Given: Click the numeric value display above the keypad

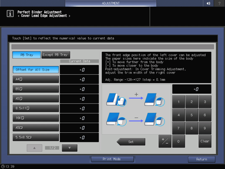Looking at the screenshot, I should tap(191, 89).
